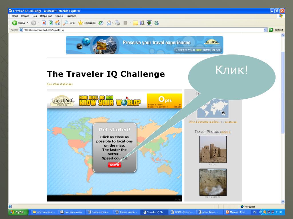Open the Вид menu

[35, 16]
